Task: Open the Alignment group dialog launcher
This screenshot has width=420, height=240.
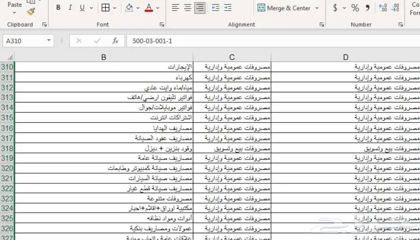Action: pos(322,25)
